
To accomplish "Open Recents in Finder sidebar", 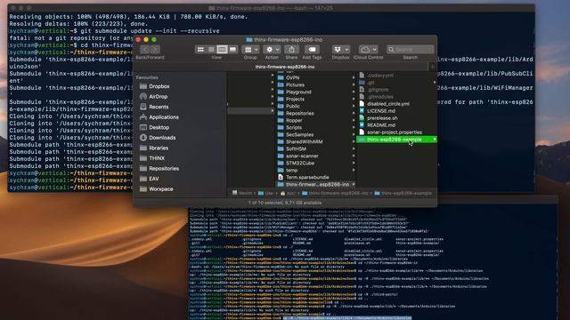I will coord(159,107).
